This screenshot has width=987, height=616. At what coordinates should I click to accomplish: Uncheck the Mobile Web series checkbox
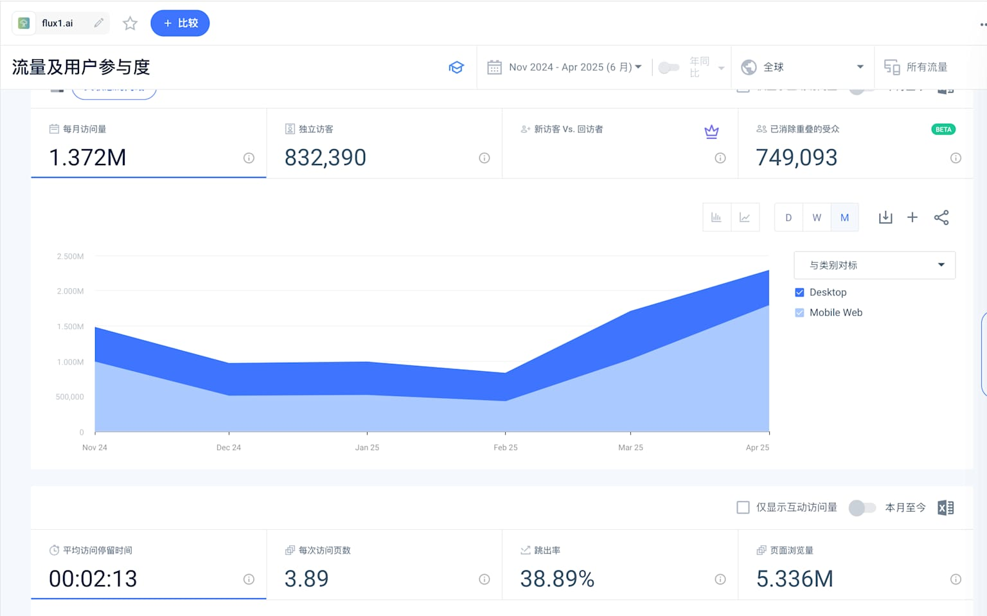[x=799, y=313]
